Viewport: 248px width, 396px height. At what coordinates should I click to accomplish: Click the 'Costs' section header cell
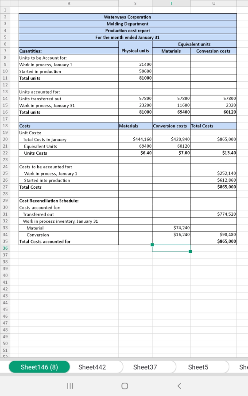69,126
